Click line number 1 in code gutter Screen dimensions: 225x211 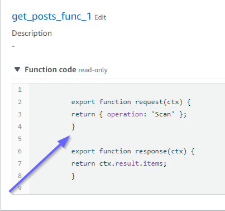(x=20, y=90)
